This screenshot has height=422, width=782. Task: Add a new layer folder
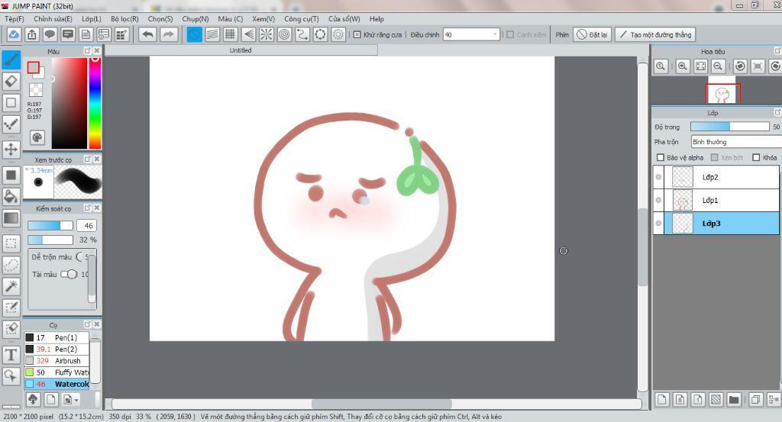pos(734,400)
